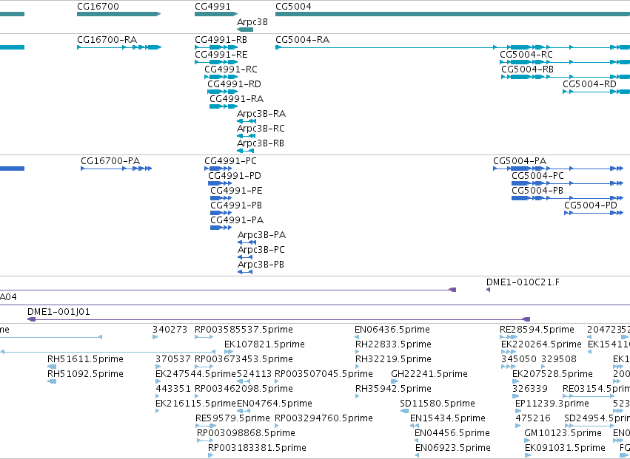
Task: Click the RP003673453.5prime EST label
Action: [244, 359]
